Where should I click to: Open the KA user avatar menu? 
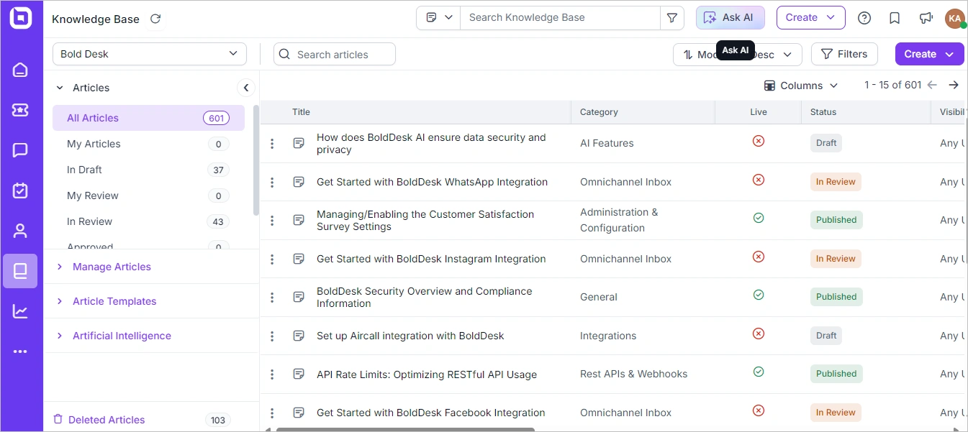(x=955, y=18)
